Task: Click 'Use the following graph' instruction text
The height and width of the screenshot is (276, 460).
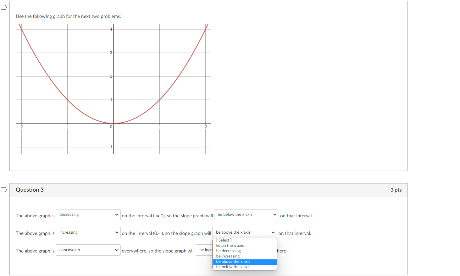Action: click(x=68, y=16)
